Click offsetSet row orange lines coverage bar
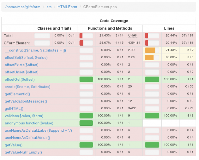199x160 pixels. [x=152, y=57]
